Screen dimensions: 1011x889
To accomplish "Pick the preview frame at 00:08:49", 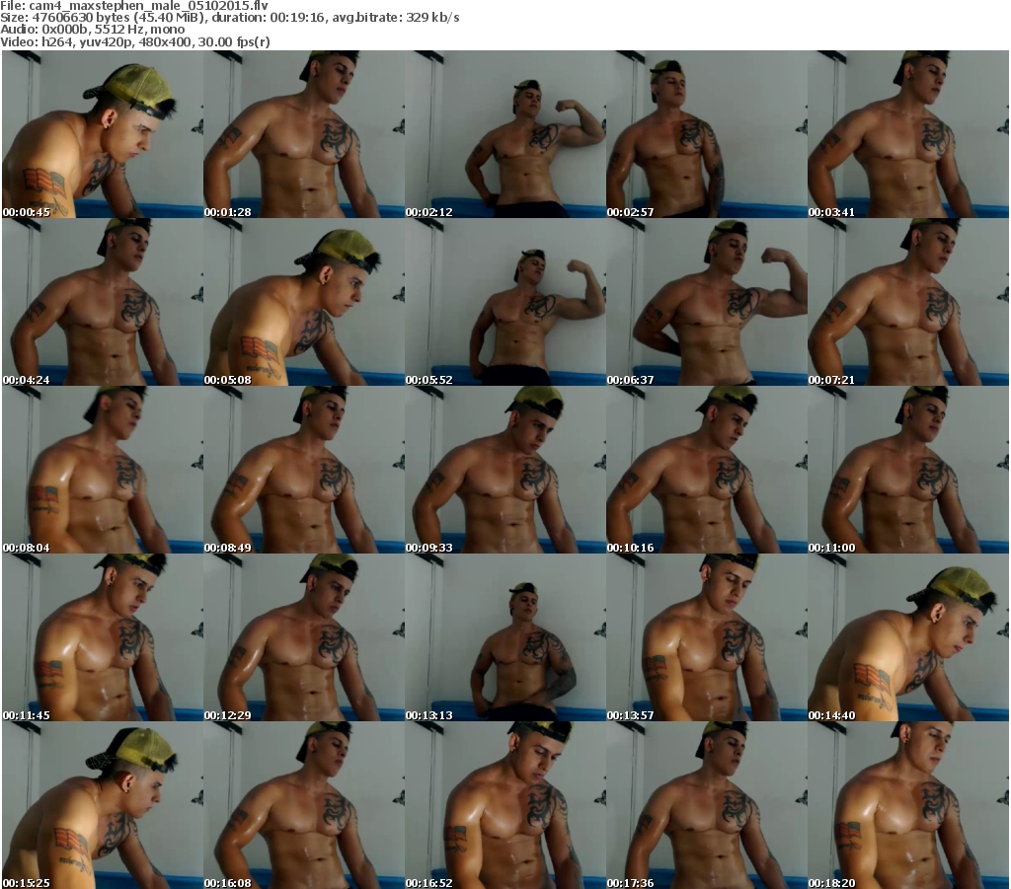I will 304,470.
